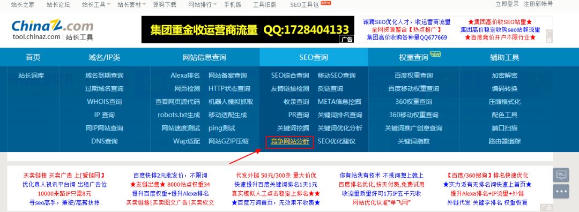
Task: Click 立即登录 to log in
Action: 507,4
